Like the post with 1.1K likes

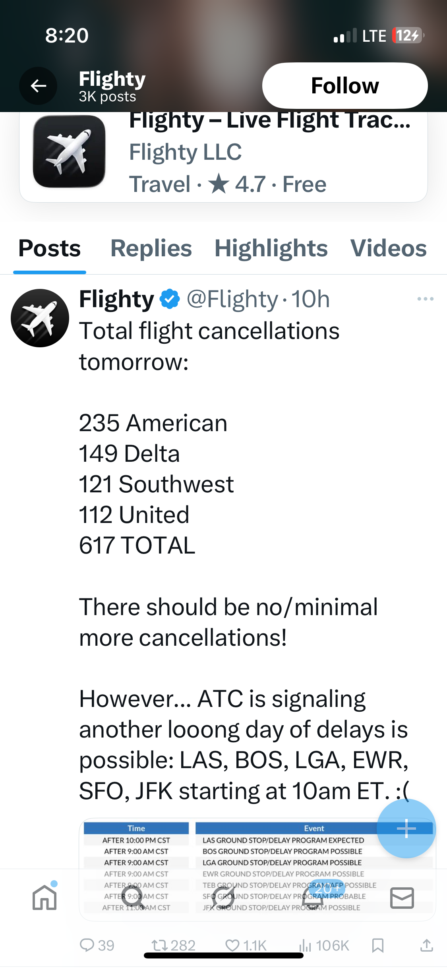246,945
